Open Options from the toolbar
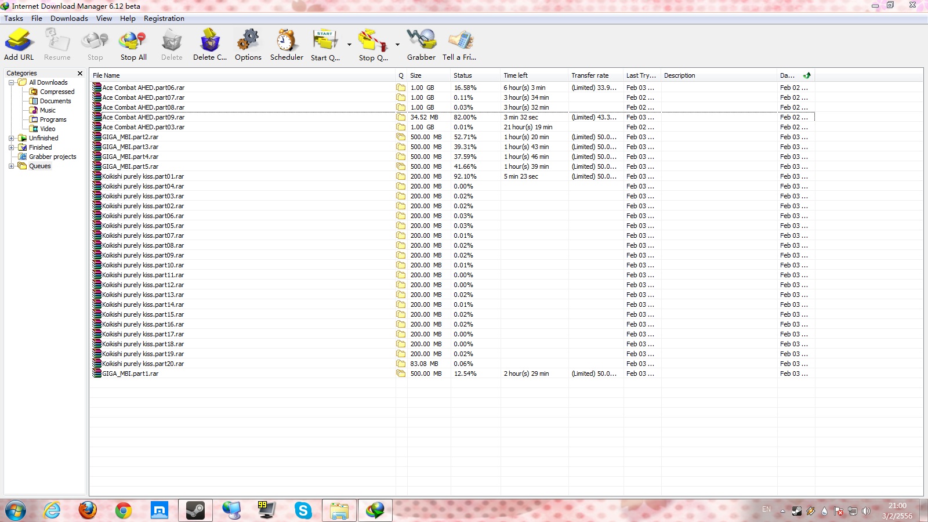The image size is (928, 522). click(x=248, y=45)
